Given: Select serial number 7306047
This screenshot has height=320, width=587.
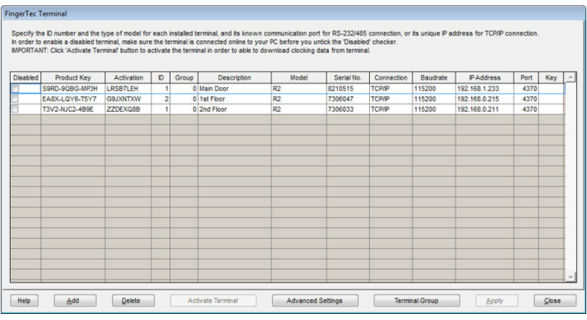Looking at the screenshot, I should coord(348,99).
